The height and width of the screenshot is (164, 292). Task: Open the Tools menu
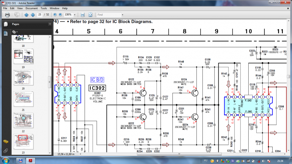pos(44,8)
